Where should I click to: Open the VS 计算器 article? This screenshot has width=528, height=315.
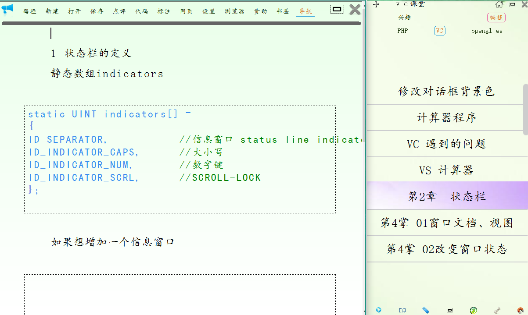[446, 170]
